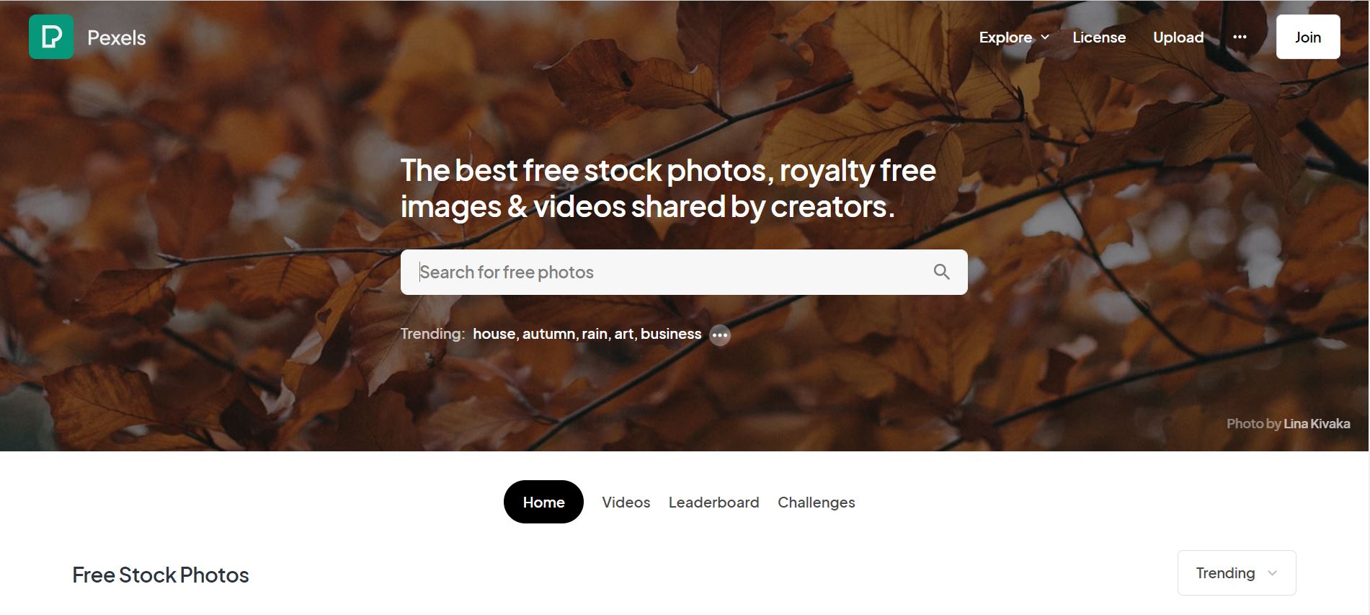Screen dimensions: 1370x615
Task: Select the Home tab pill
Action: (543, 502)
